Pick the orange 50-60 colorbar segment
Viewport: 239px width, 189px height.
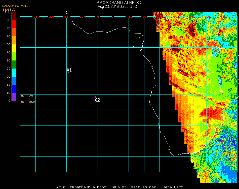[x=14, y=40]
